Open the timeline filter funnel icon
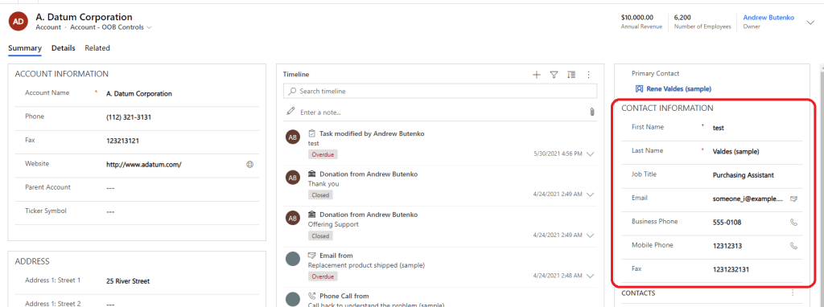The image size is (824, 307). 554,75
